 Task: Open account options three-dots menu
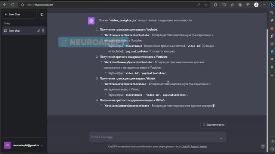[x=42, y=145]
